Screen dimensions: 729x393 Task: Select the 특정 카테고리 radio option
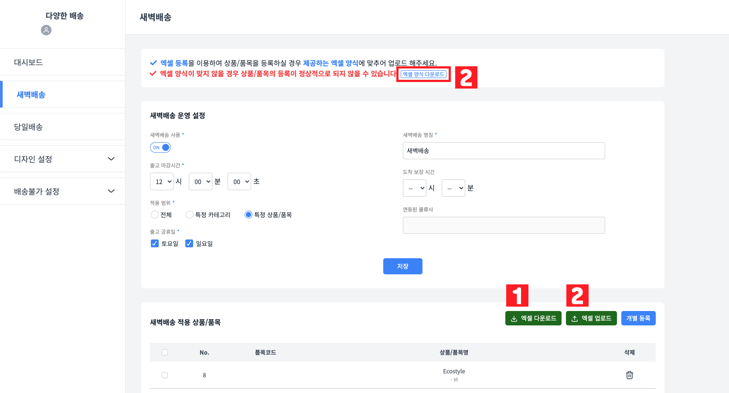[x=189, y=215]
